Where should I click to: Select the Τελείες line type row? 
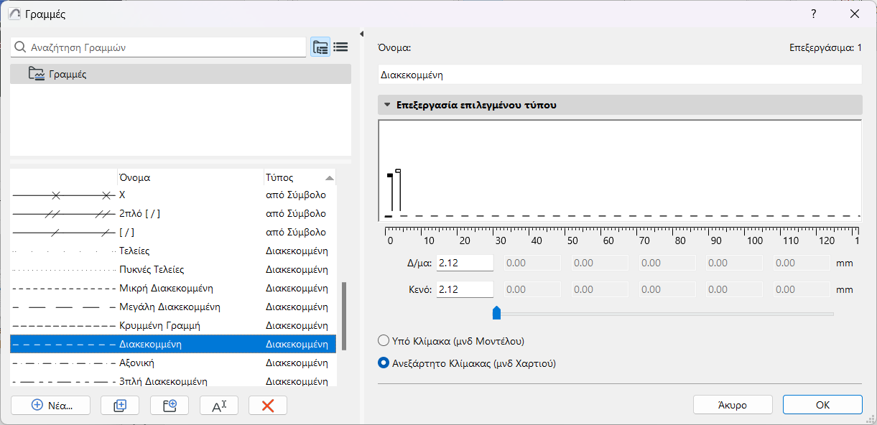tap(173, 251)
